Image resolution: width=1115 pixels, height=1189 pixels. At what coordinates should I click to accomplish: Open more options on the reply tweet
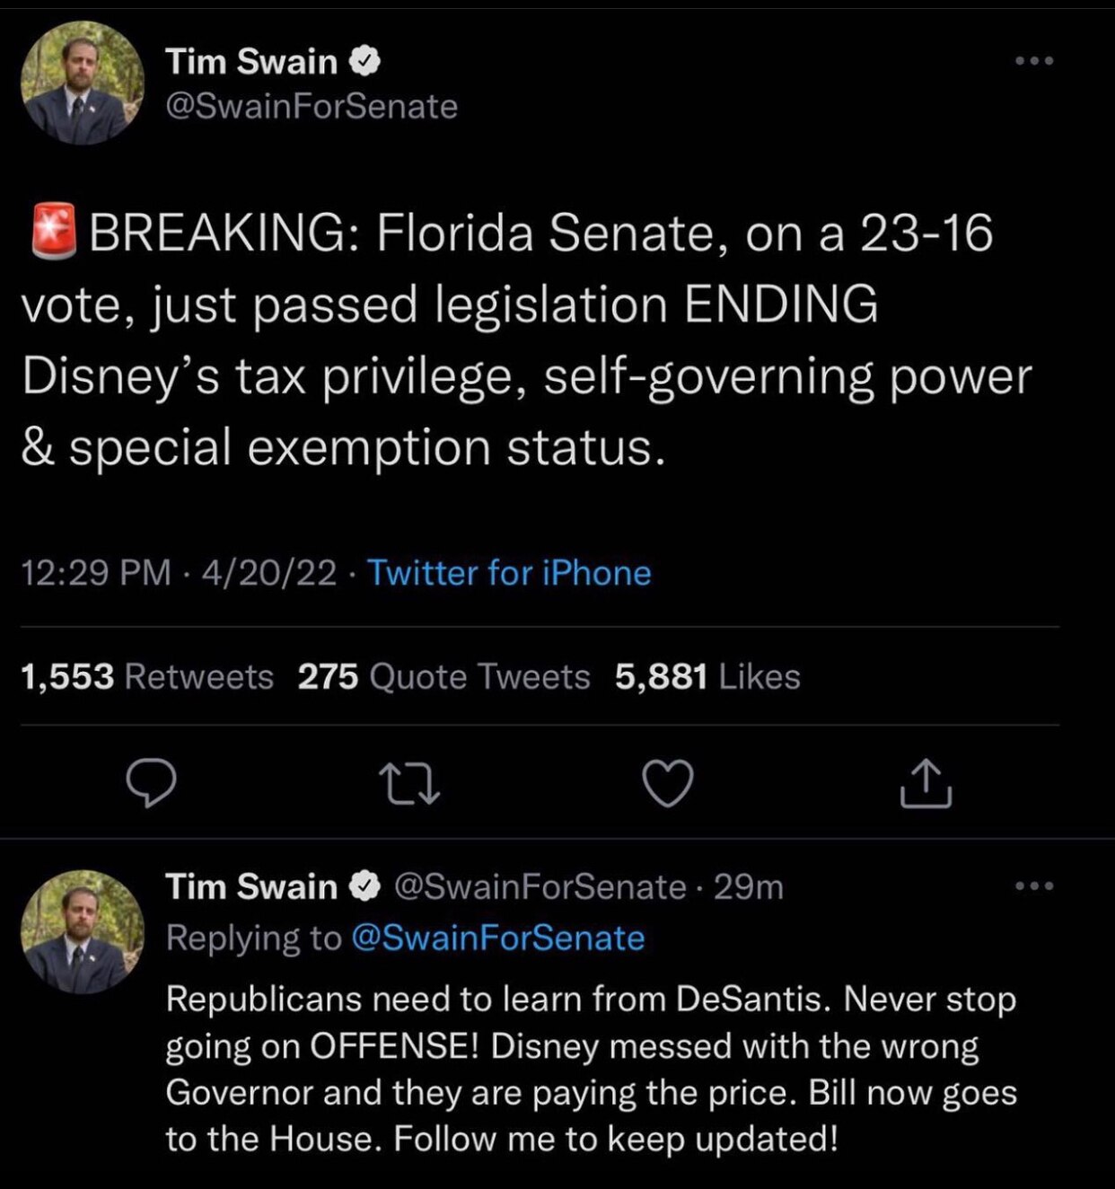[1034, 886]
